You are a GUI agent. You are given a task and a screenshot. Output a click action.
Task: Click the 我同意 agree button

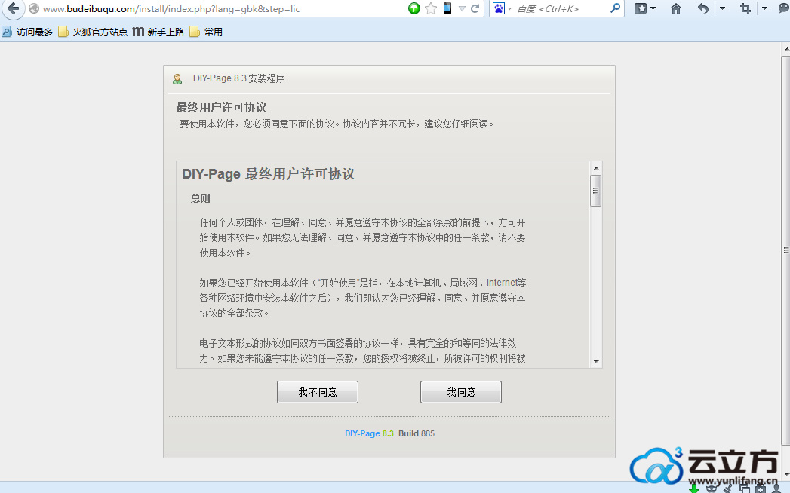pos(461,392)
